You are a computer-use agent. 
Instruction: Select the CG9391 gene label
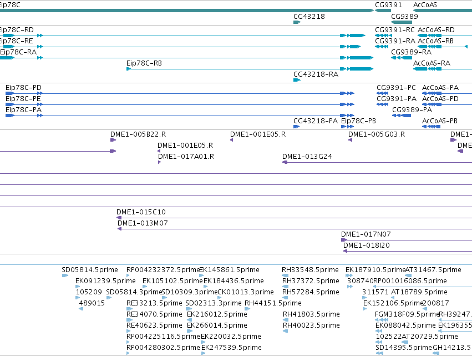pyautogui.click(x=388, y=5)
